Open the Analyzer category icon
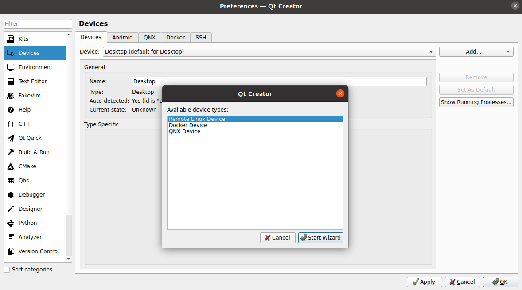Image resolution: width=522 pixels, height=290 pixels. click(11, 237)
